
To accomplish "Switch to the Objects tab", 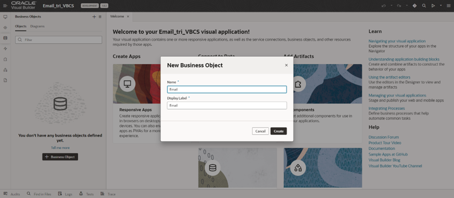I will (x=21, y=26).
